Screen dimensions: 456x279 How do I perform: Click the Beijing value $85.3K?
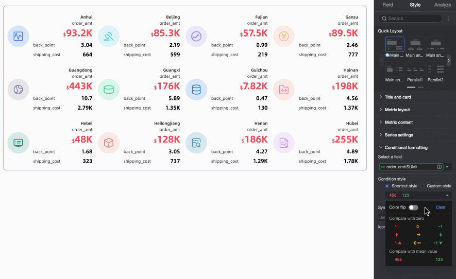click(165, 33)
